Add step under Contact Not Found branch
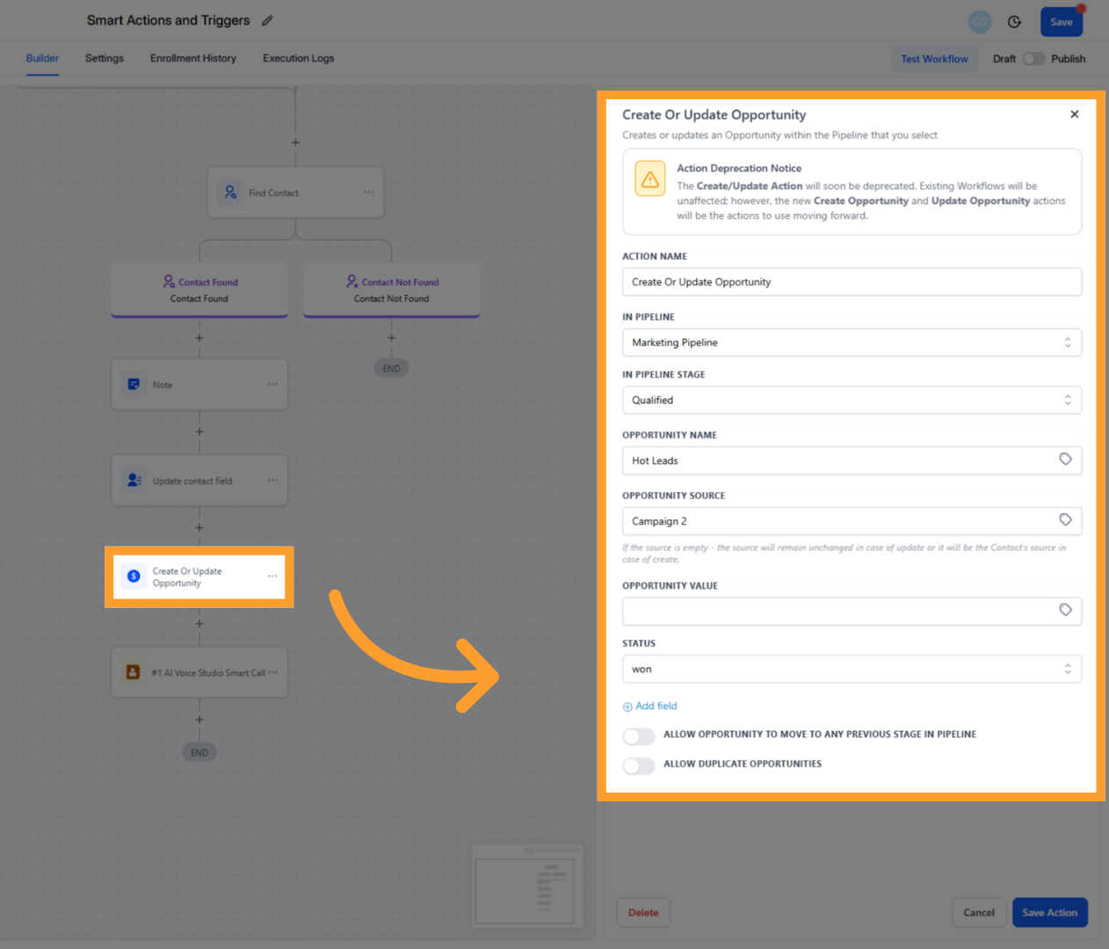The image size is (1109, 949). pyautogui.click(x=391, y=337)
